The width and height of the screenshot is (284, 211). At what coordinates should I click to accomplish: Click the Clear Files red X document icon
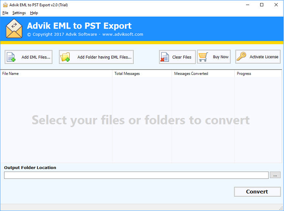pos(165,57)
